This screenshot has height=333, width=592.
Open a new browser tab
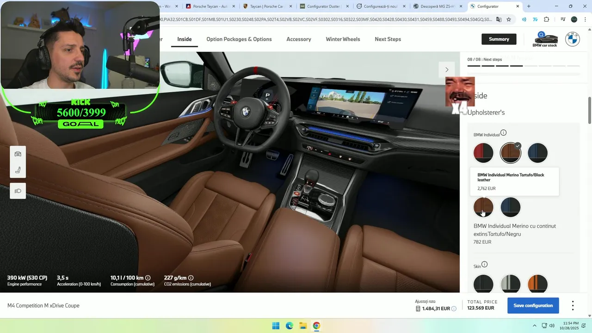(x=529, y=6)
